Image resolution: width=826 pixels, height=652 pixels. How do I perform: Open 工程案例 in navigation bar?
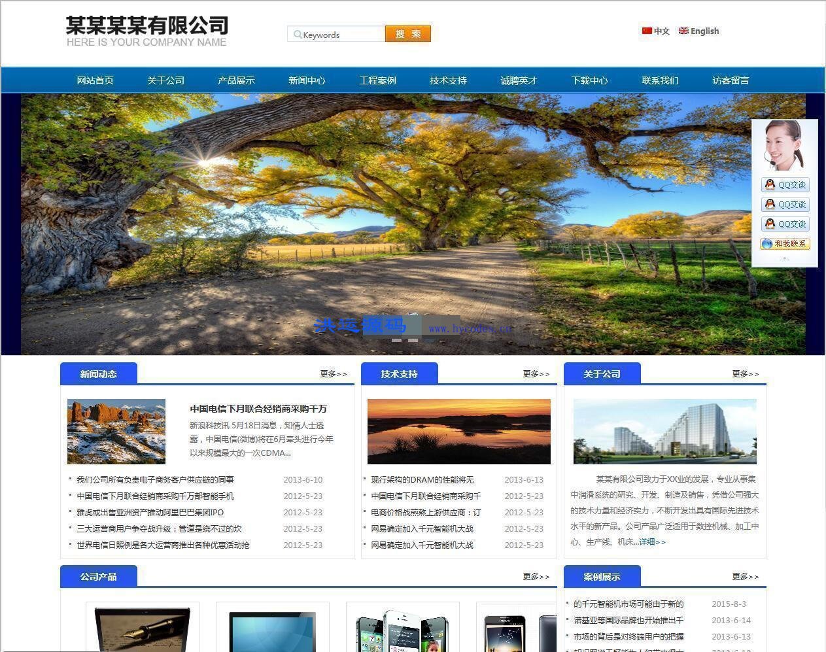(378, 80)
